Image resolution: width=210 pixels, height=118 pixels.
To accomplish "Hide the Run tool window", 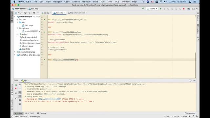I will point(194,81).
